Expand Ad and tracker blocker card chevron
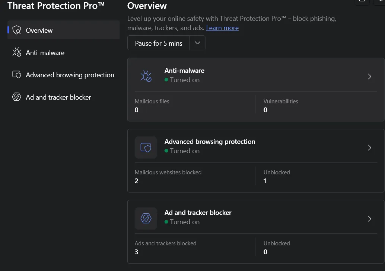Image resolution: width=385 pixels, height=271 pixels. 369,219
